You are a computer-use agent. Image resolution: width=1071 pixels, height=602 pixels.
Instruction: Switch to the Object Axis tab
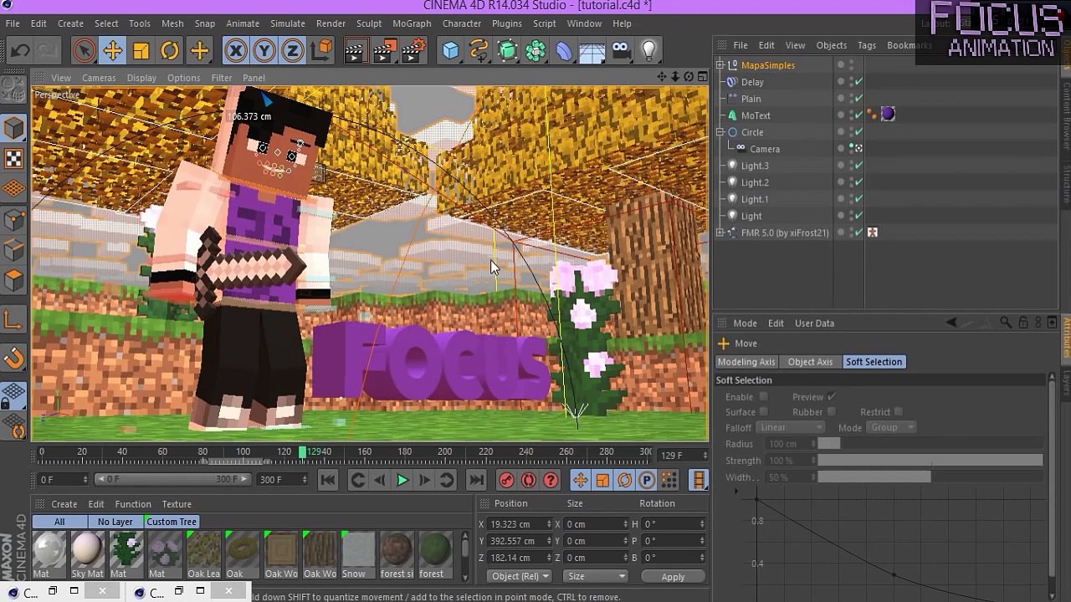coord(810,362)
